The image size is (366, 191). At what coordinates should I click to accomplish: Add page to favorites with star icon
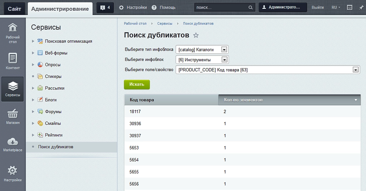196,35
